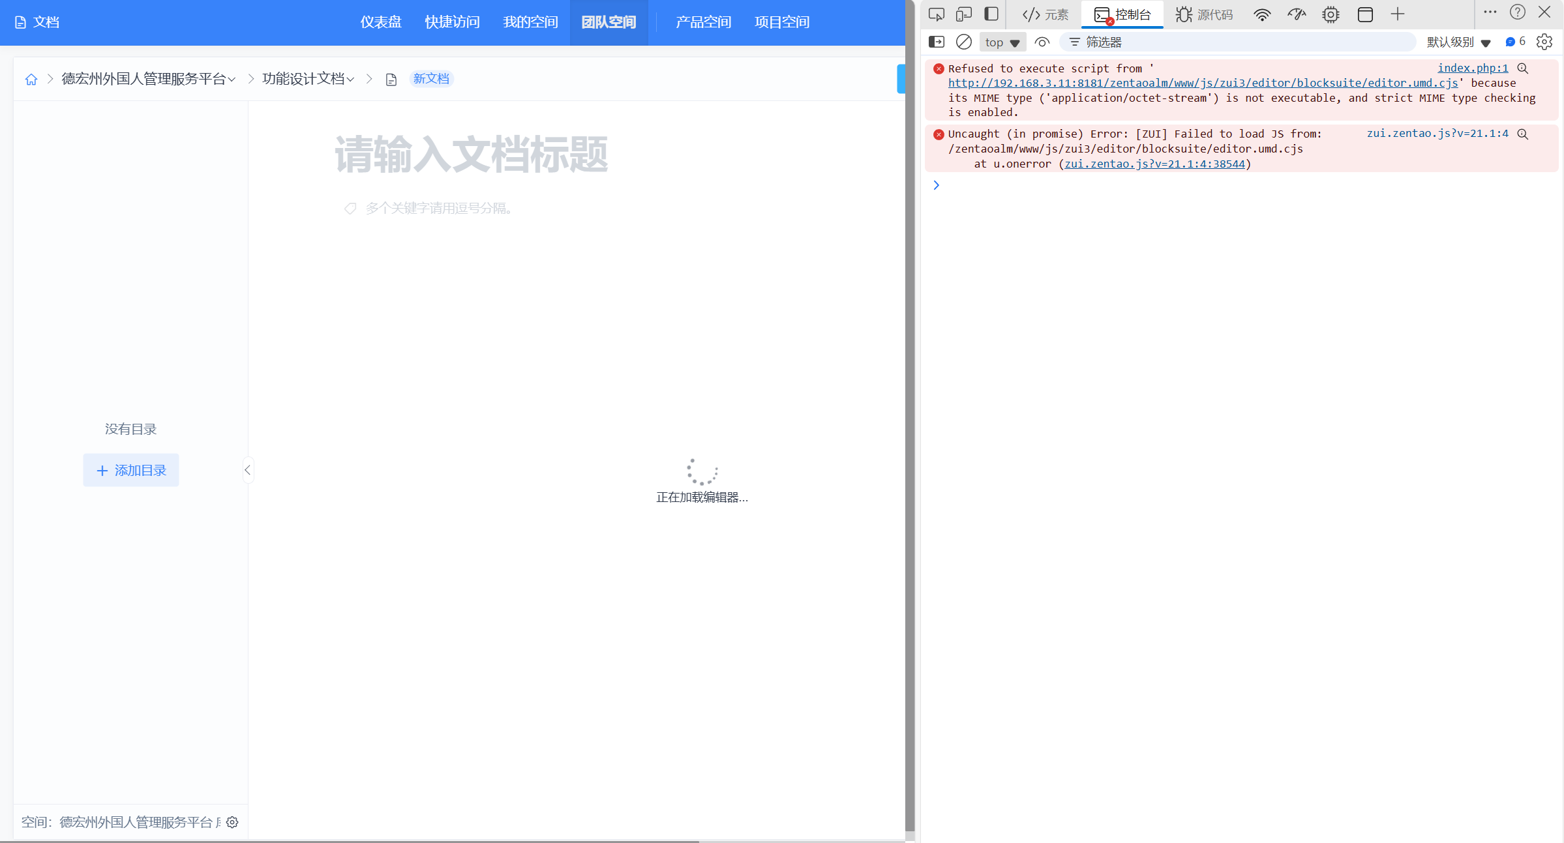Click the home breadcrumb icon

31,79
